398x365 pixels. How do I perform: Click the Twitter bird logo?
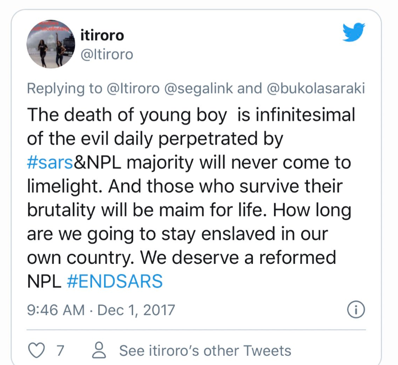[x=353, y=32]
